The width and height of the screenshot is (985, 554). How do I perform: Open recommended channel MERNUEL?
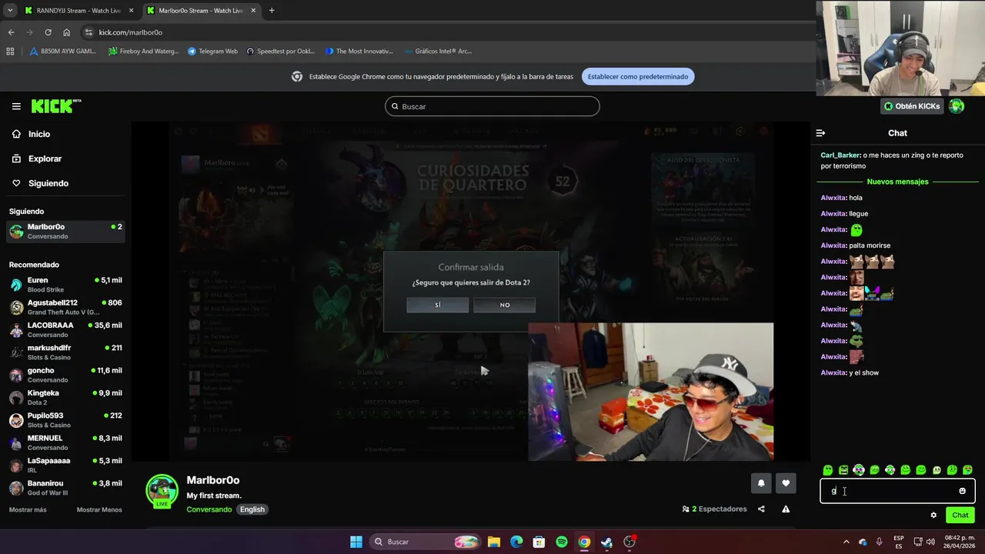coord(65,442)
